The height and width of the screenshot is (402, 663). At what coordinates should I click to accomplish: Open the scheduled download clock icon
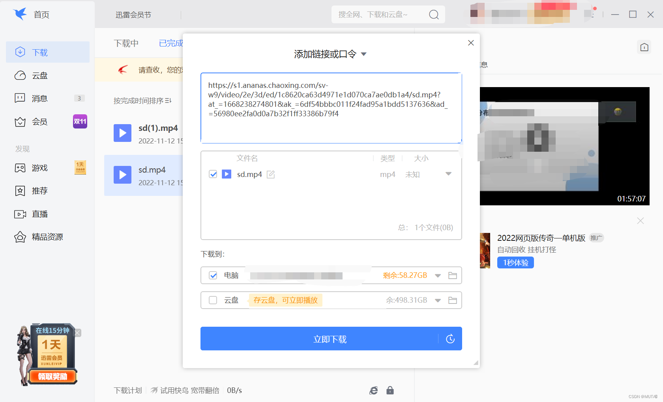[x=450, y=339]
